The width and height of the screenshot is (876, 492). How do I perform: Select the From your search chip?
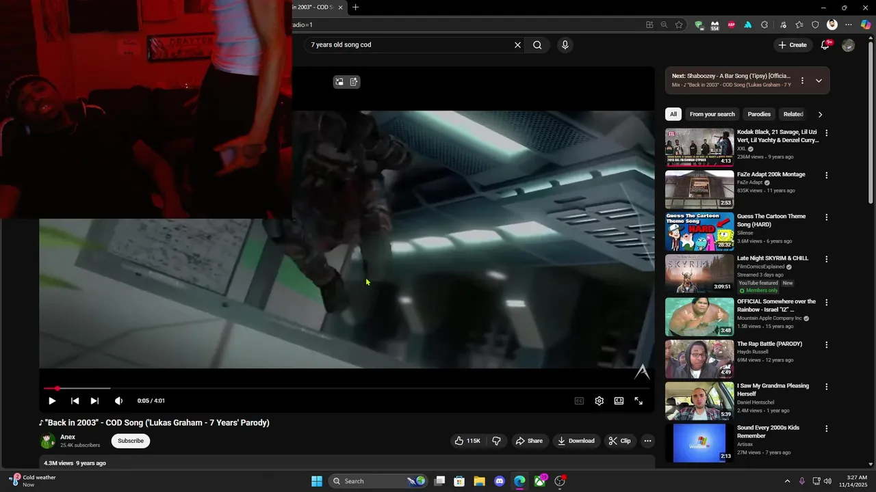click(712, 114)
